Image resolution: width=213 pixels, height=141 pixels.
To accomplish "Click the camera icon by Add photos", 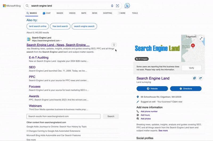I will 138,118.
